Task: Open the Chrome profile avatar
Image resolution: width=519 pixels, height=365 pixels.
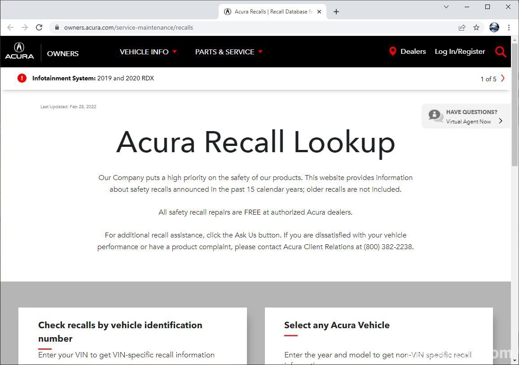Action: pos(494,27)
